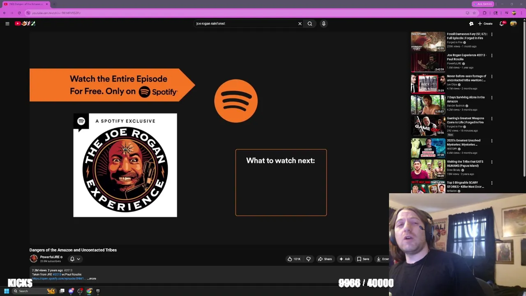Bookmark this page with the star icon
The image size is (526, 296).
click(x=474, y=13)
